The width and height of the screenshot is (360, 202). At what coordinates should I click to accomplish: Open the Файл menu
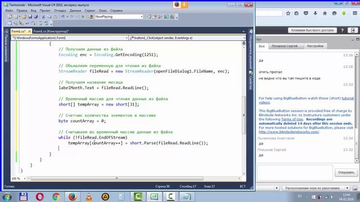click(x=9, y=11)
